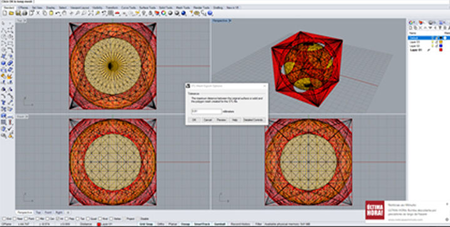Click the Hide objects lightbulb toolbar icon
Viewport: 450px width, 227px height.
143,13
